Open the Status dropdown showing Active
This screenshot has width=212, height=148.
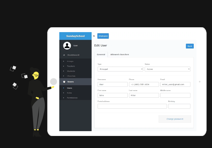click(167, 69)
